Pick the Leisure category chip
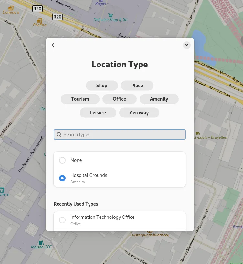The height and width of the screenshot is (264, 243). tap(98, 113)
